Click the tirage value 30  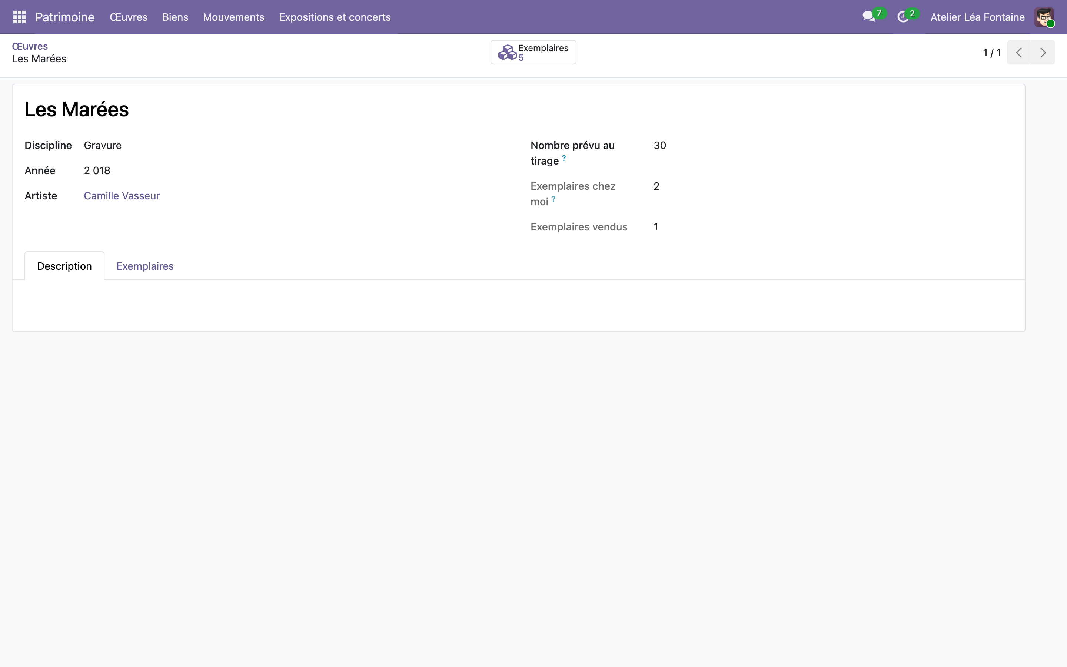659,146
